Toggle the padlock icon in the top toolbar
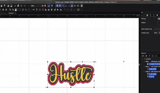This screenshot has width=160, height=93. click(x=49, y=6)
